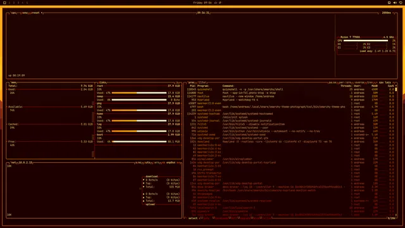Activate the process filter field

(202, 82)
